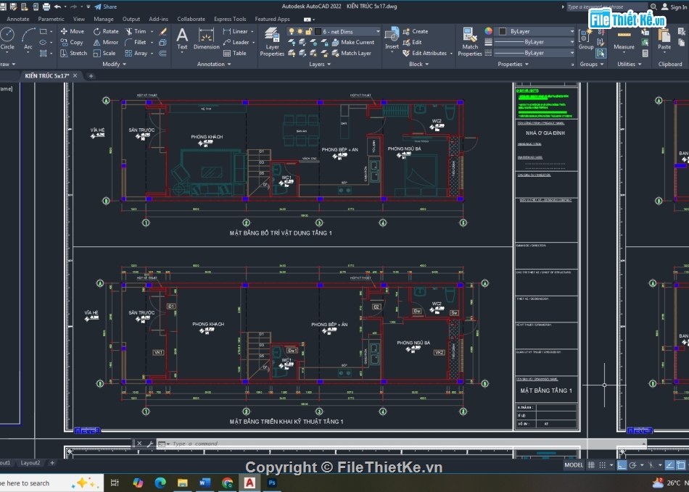Viewport: 689px width, 492px height.
Task: Toggle MODEL space button in status bar
Action: point(574,465)
